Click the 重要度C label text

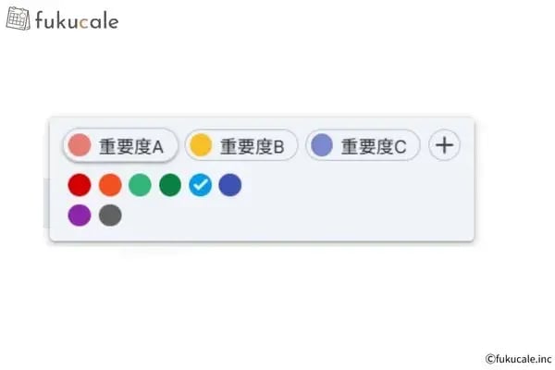(x=374, y=145)
